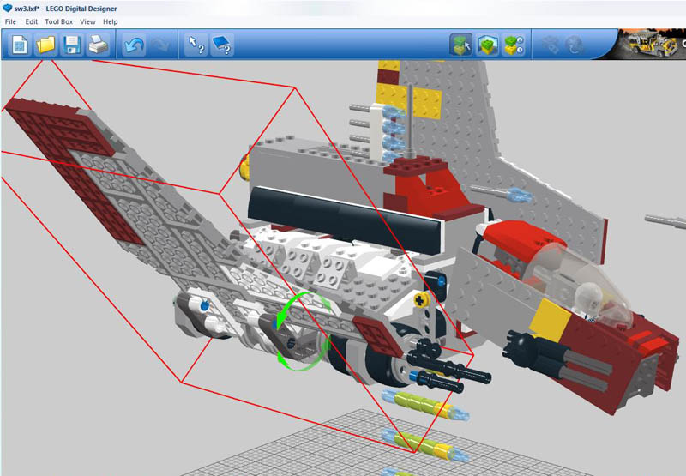
Task: Click the greyed globe icon in toolbar
Action: pyautogui.click(x=574, y=45)
